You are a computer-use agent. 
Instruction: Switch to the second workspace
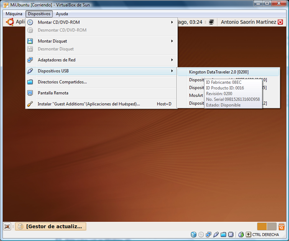click(271, 227)
